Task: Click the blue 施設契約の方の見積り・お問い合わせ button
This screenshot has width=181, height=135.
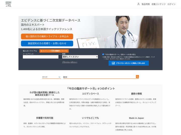Action: (47, 43)
